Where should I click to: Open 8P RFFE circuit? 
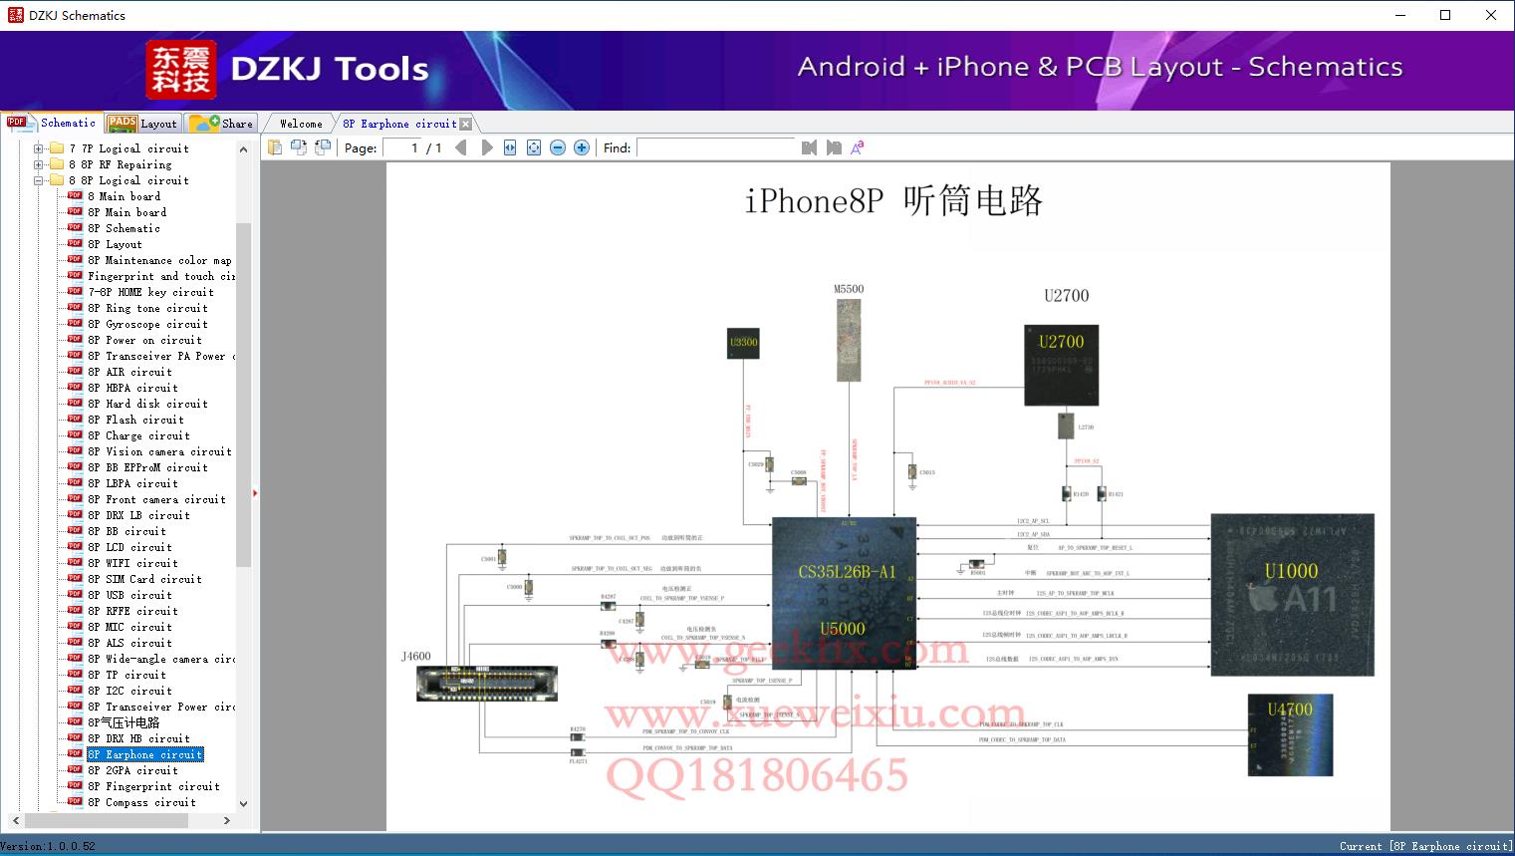(x=132, y=611)
